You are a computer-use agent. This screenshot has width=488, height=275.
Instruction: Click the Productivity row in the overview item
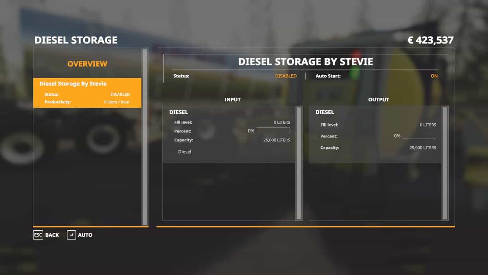click(87, 102)
